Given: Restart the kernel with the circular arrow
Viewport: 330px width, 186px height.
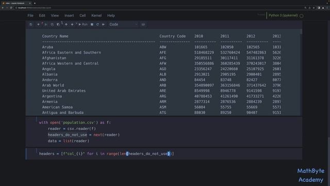Looking at the screenshot, I should point(97,24).
